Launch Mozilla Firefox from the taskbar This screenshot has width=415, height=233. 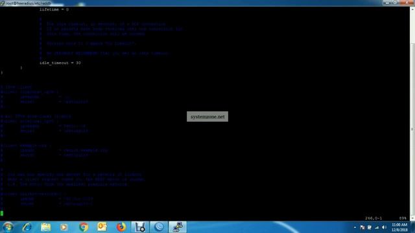click(121, 227)
